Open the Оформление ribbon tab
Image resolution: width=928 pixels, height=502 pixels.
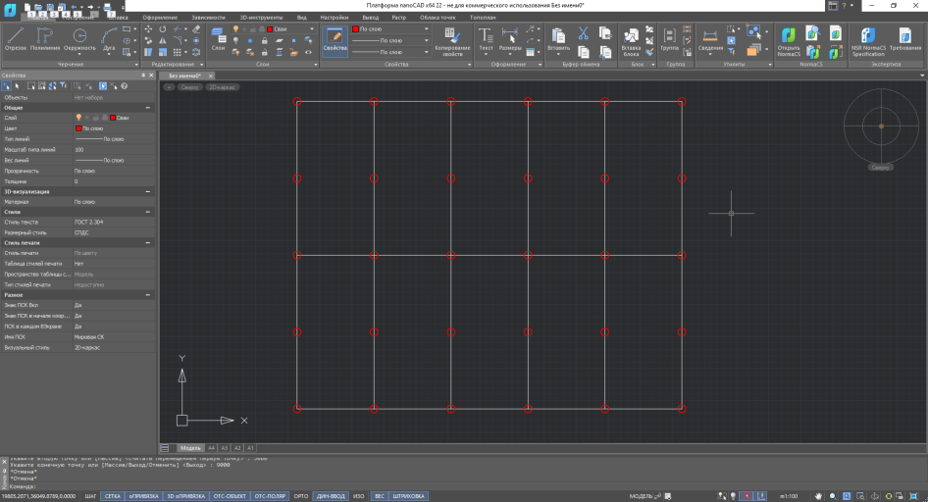[160, 18]
